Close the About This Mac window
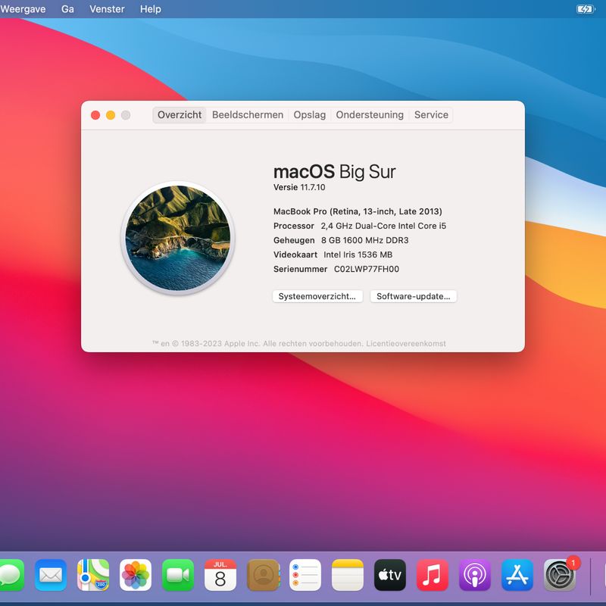This screenshot has width=606, height=606. click(95, 115)
